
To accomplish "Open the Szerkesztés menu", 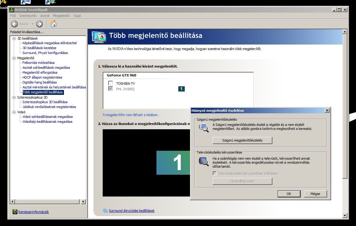I will (x=28, y=16).
